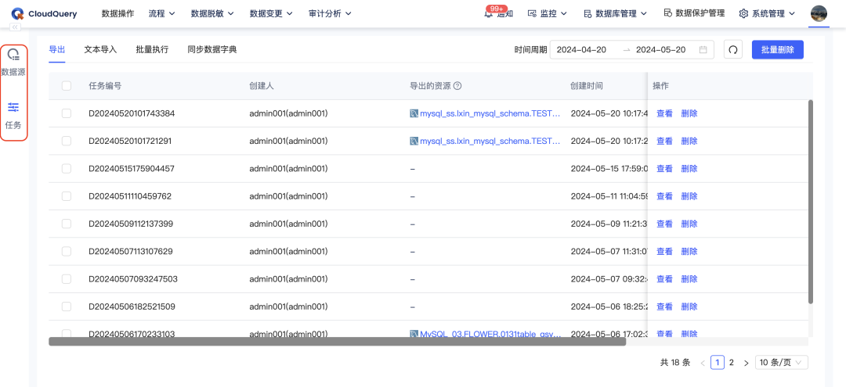Go to the next page arrow
846x387 pixels.
(747, 363)
